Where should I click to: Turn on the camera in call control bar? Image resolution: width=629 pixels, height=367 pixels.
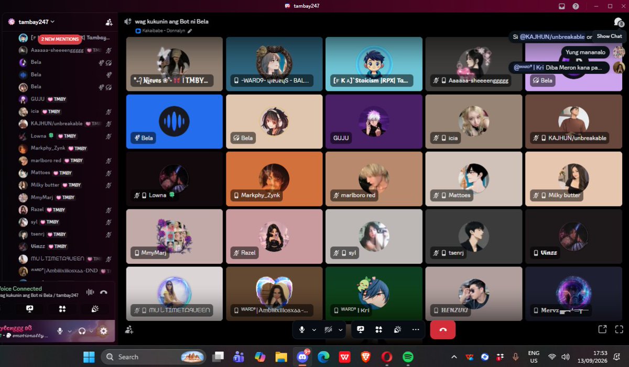coord(329,329)
